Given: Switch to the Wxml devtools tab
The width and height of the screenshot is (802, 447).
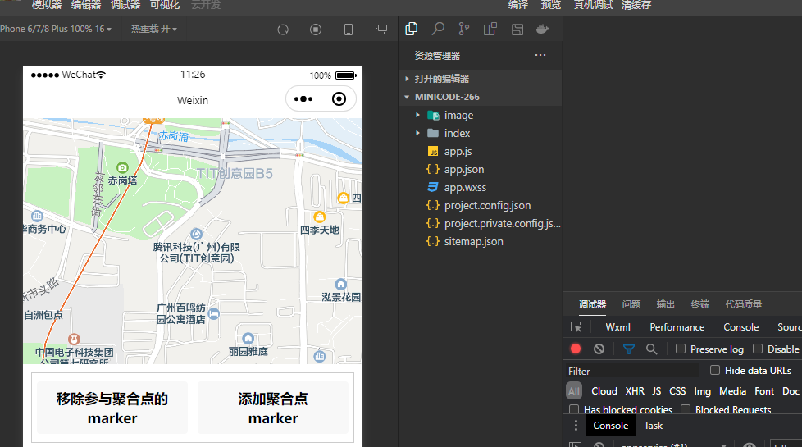Looking at the screenshot, I should [617, 326].
